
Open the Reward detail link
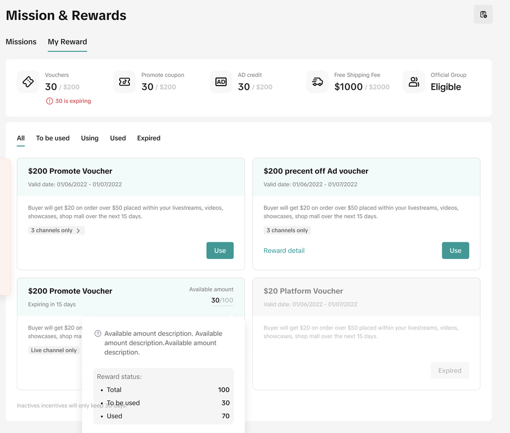[284, 250]
